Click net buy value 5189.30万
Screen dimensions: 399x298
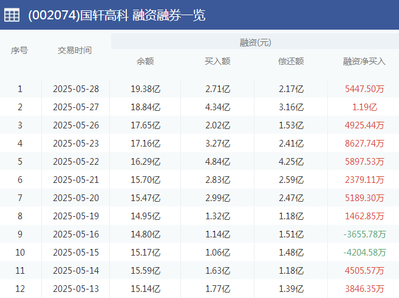coord(364,198)
